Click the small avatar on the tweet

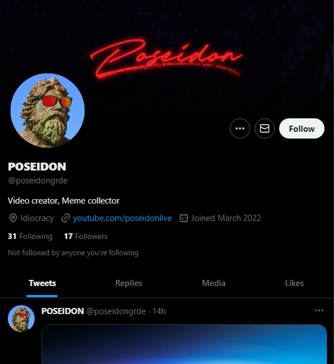point(21,318)
